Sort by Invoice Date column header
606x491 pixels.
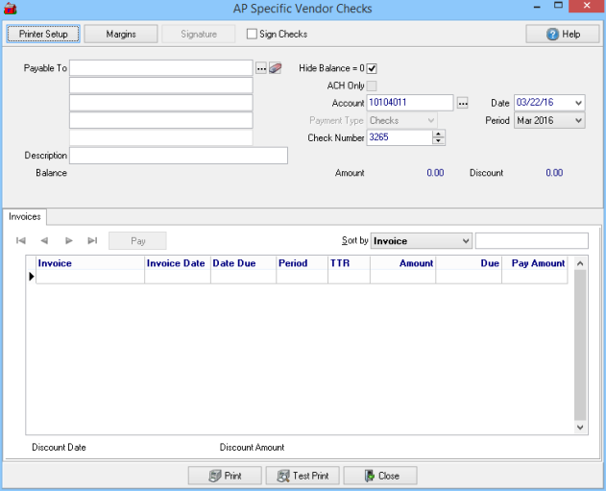pos(177,263)
